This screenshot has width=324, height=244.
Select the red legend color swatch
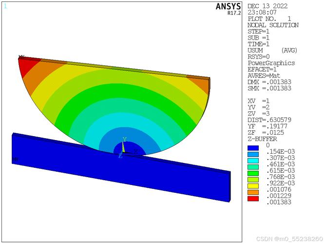click(253, 199)
